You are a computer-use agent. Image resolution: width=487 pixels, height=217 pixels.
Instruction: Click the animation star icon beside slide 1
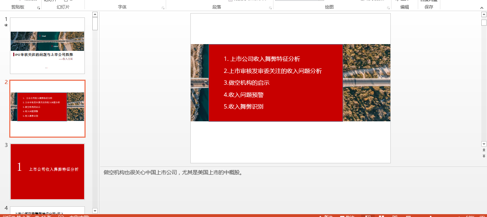(x=6, y=25)
